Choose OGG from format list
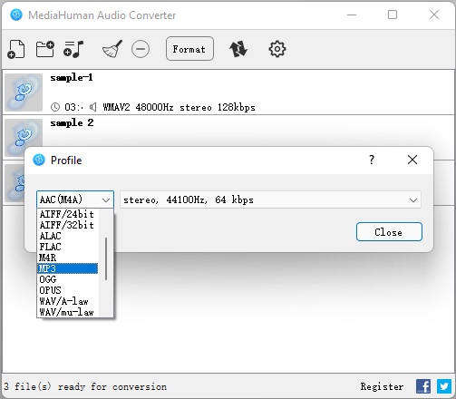 (68, 279)
